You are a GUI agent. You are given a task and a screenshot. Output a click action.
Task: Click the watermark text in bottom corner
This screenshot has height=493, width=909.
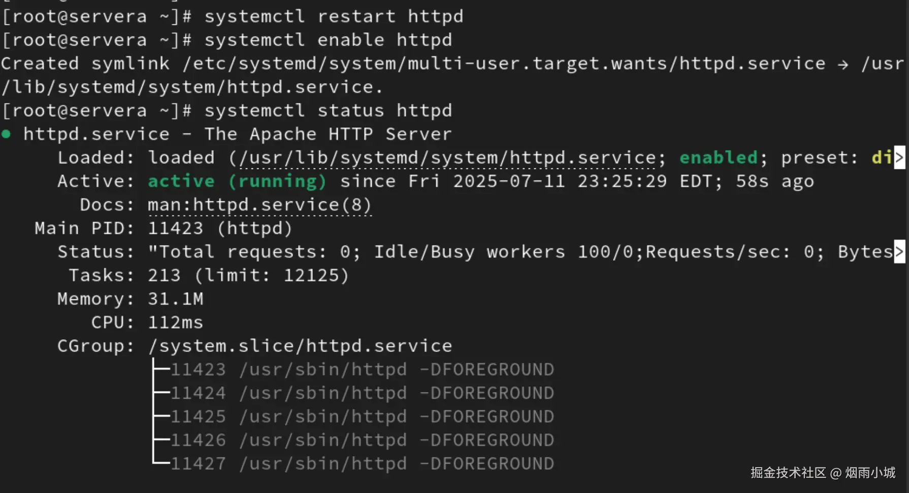tap(823, 473)
